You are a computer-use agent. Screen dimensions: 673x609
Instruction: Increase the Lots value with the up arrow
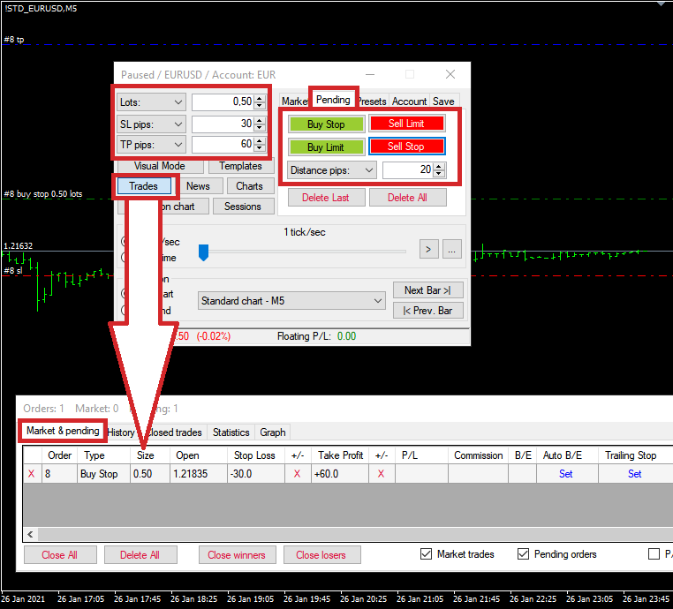point(260,99)
